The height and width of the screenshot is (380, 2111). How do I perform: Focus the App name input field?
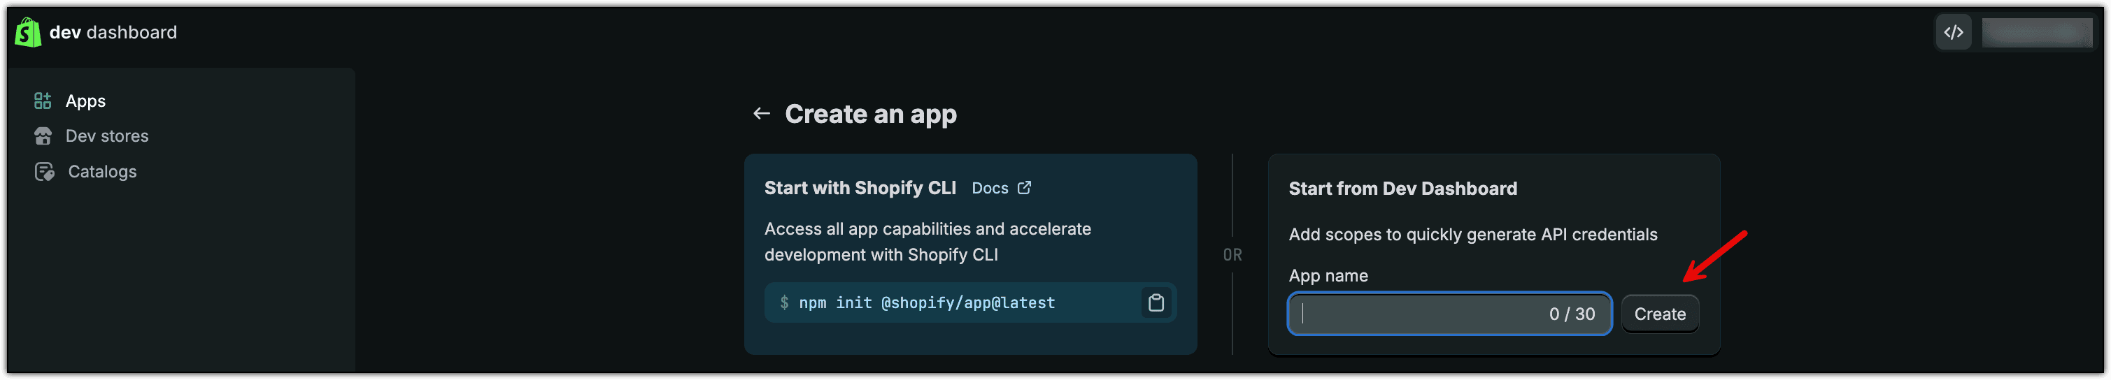(1449, 314)
